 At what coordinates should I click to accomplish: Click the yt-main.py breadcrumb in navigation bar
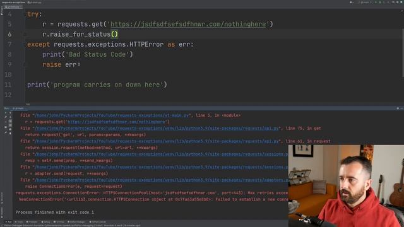[x=35, y=3]
